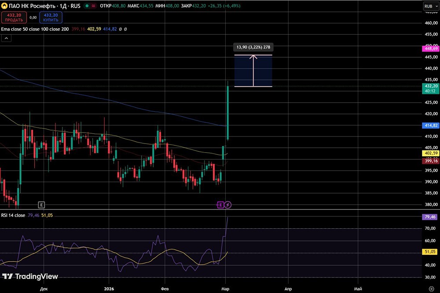Click the Дек label on the time axis
Viewport: 440px width, 293px height.
point(44,289)
